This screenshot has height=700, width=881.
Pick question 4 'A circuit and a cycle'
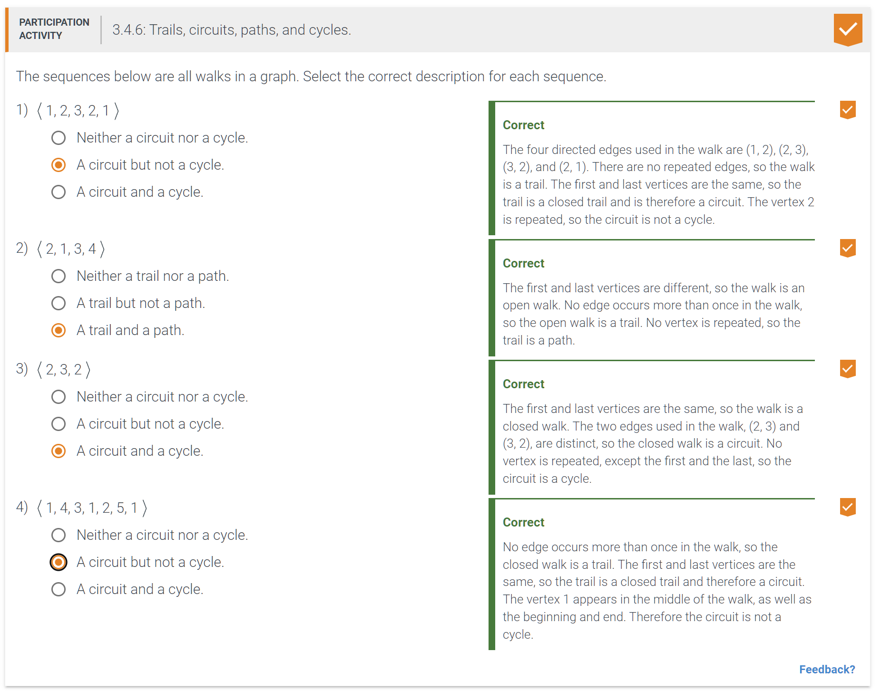pyautogui.click(x=59, y=589)
